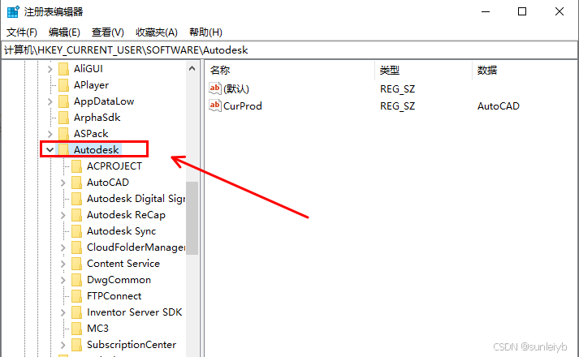Open the 查看(V) menu
579x357 pixels.
tap(107, 32)
